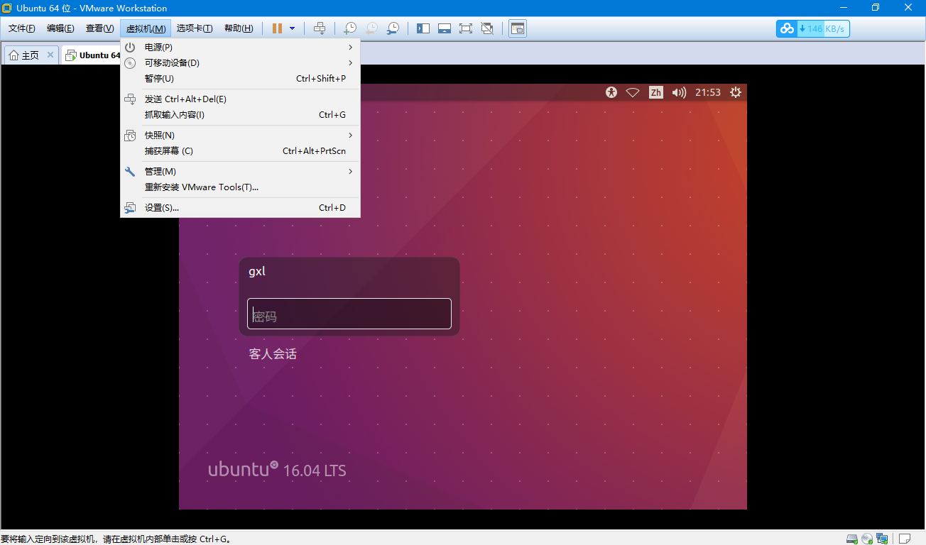Close the 主页 tab with its X
Screen dimensions: 926x545
tap(50, 55)
